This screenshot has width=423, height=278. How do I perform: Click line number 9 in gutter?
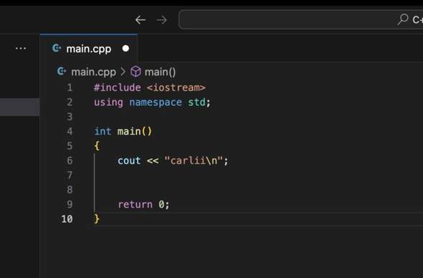[x=70, y=204]
